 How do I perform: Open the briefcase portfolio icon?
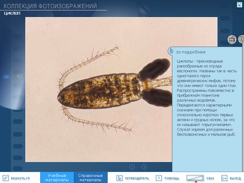[x=232, y=40]
